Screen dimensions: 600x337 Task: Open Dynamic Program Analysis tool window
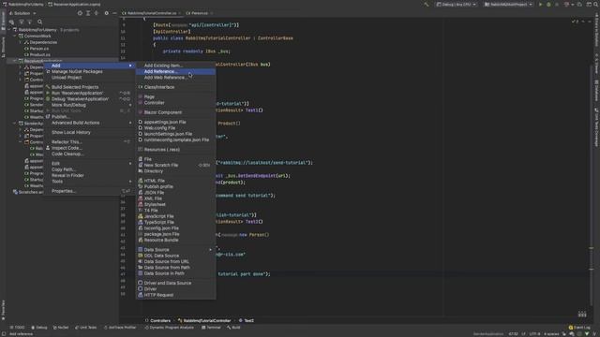169,328
